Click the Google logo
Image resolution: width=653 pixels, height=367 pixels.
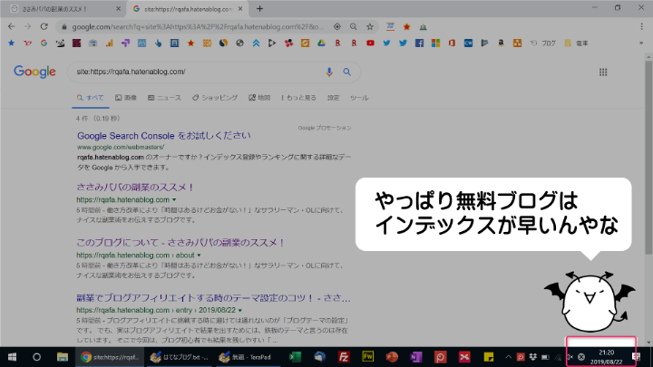[x=34, y=72]
